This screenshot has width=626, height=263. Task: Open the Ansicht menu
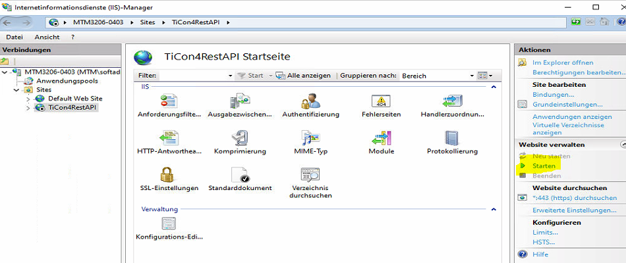(47, 37)
